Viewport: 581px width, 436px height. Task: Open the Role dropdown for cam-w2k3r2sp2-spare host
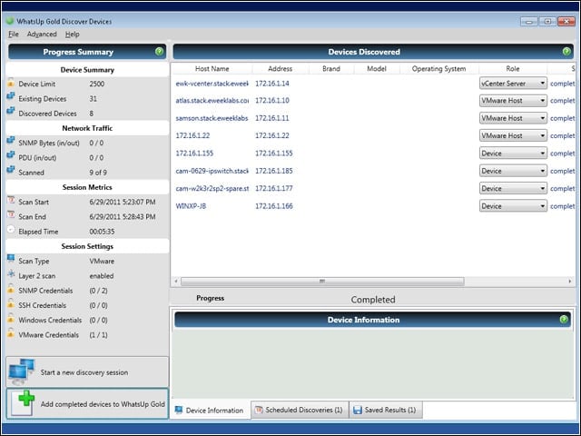(x=513, y=188)
